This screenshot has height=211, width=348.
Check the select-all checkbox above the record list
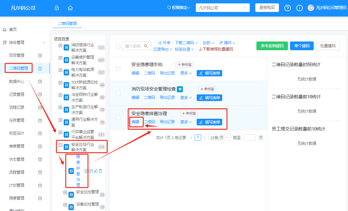[118, 46]
